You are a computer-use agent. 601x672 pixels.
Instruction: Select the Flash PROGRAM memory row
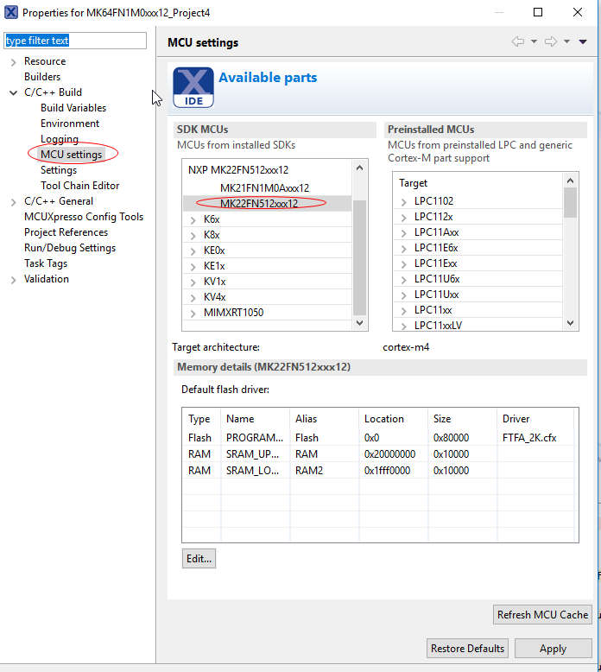pyautogui.click(x=380, y=438)
